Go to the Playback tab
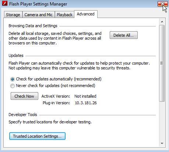 click(x=64, y=15)
